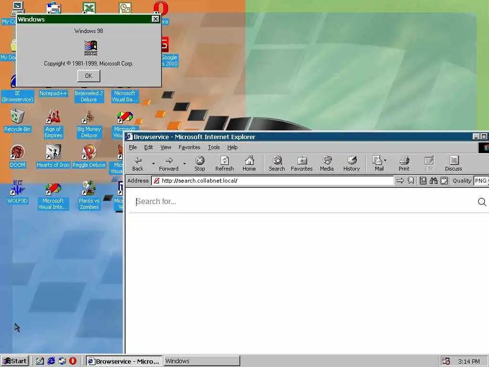Reload the page using the Refresh icon
This screenshot has width=489, height=367.
click(x=224, y=164)
